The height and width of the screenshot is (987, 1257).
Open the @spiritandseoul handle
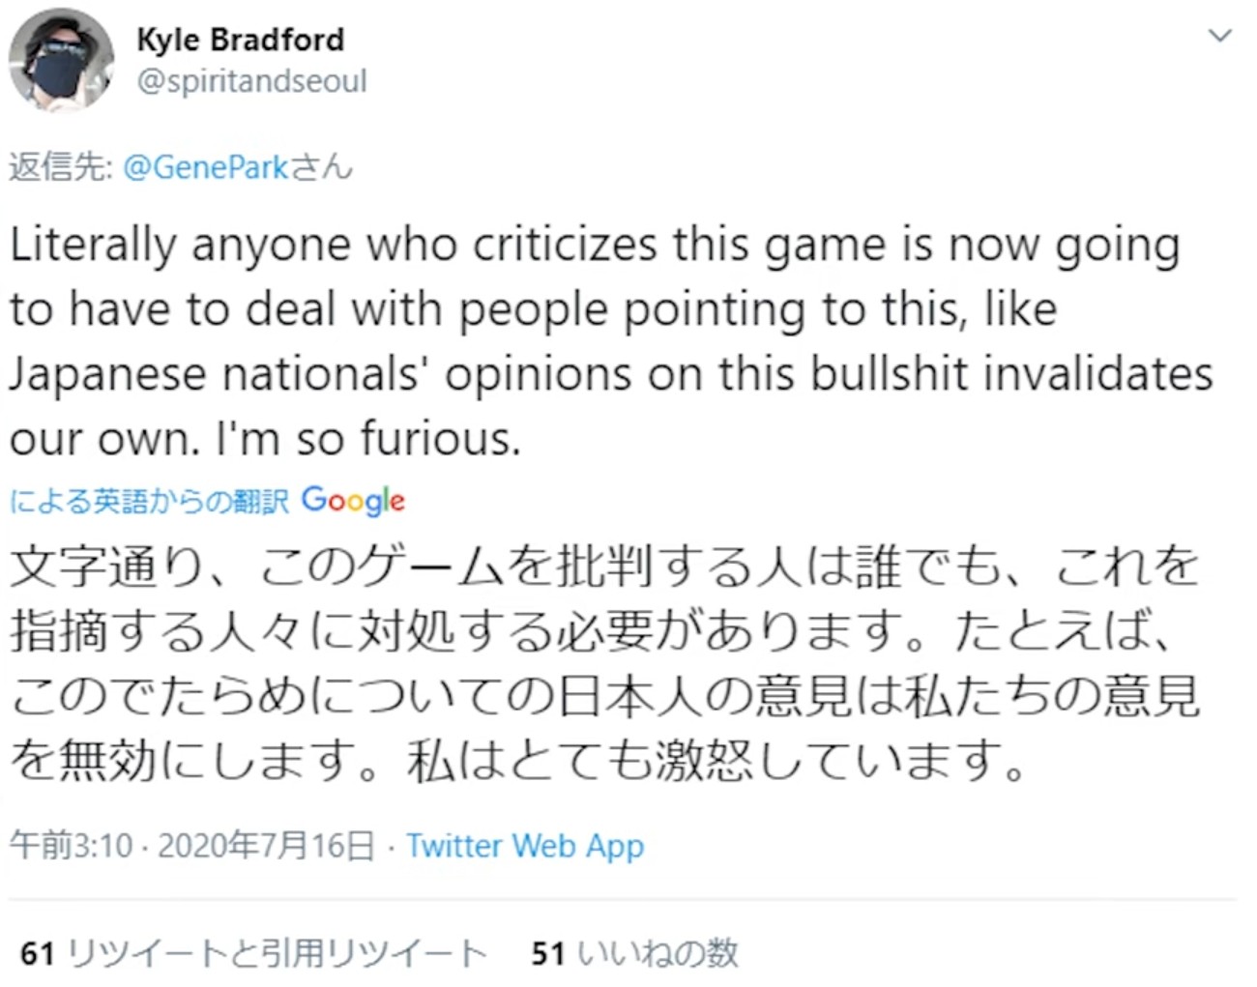pyautogui.click(x=251, y=81)
